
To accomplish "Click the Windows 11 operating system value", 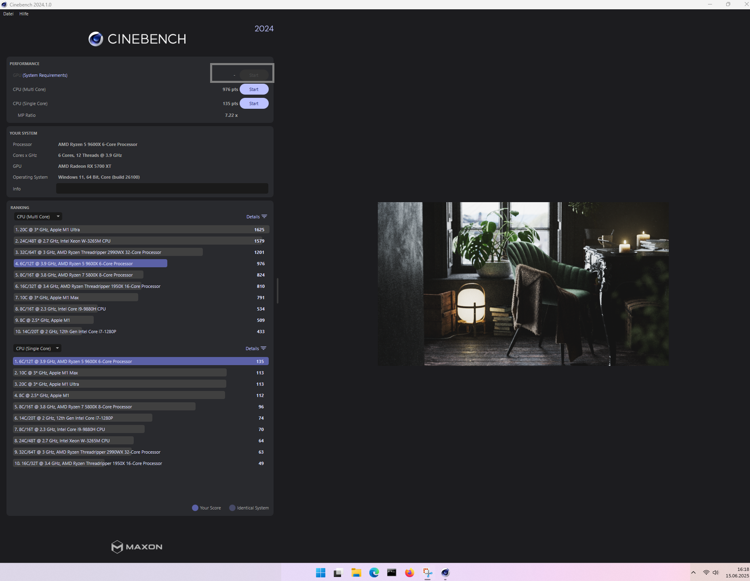I will tap(99, 177).
